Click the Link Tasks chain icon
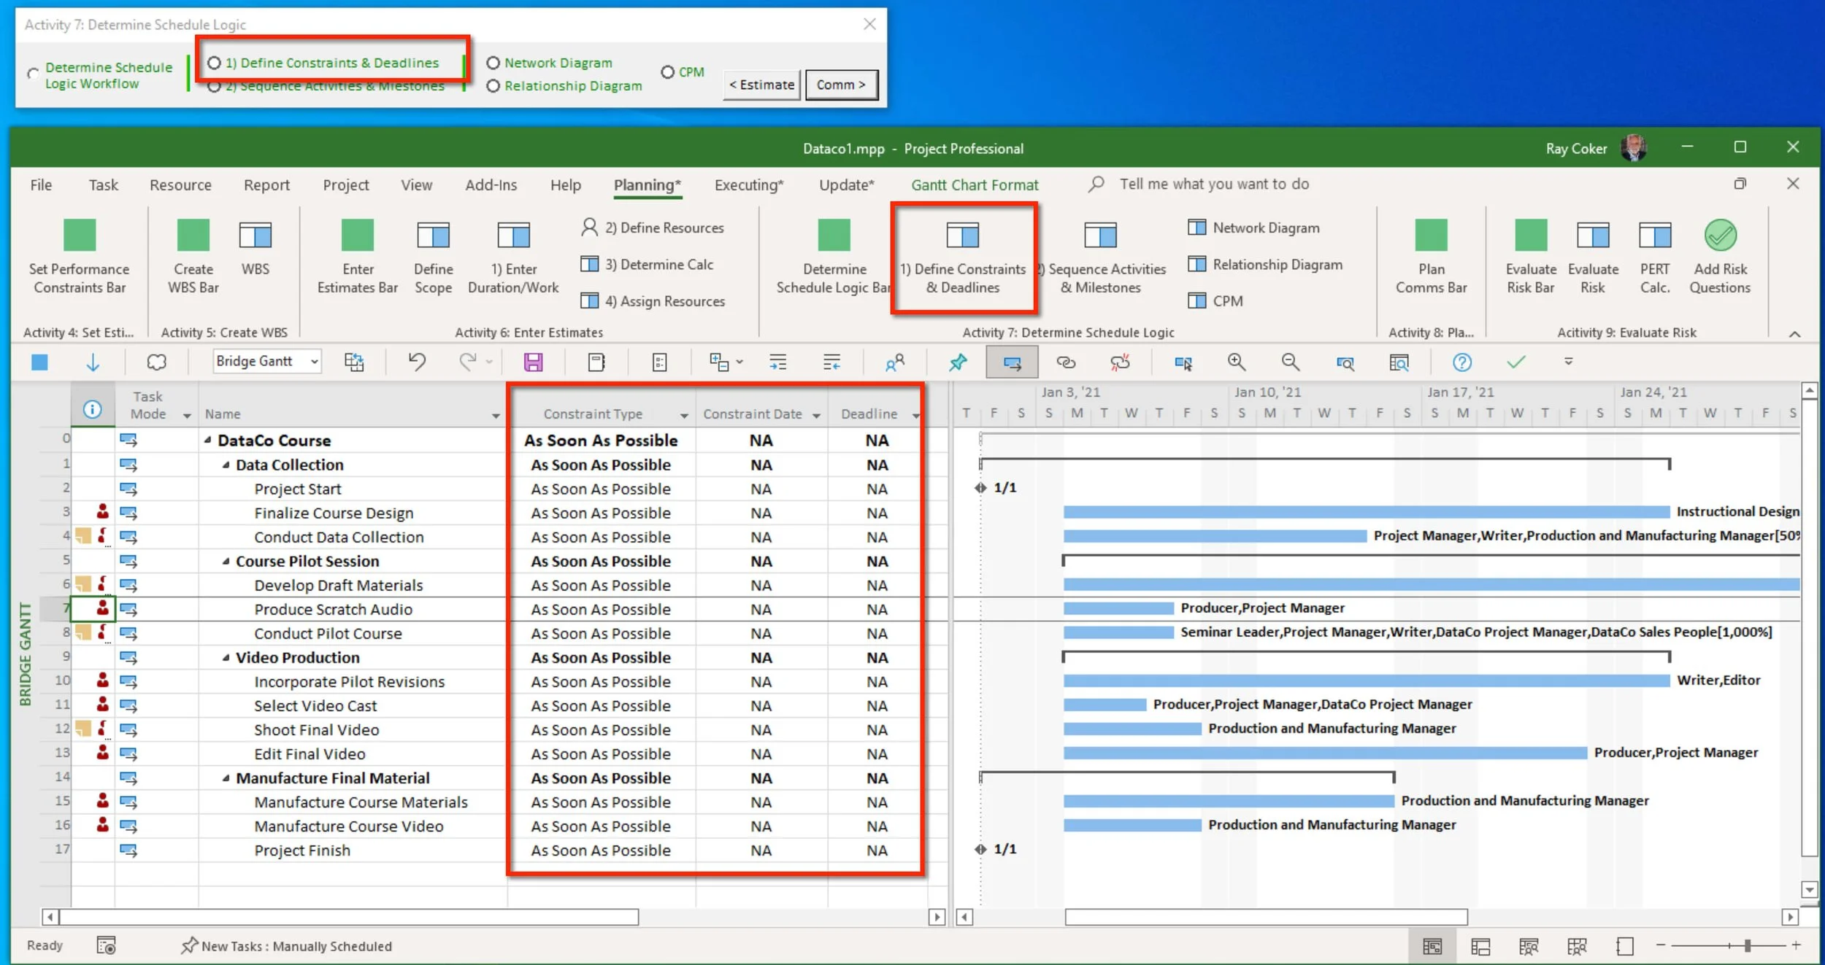This screenshot has height=965, width=1825. click(1066, 362)
